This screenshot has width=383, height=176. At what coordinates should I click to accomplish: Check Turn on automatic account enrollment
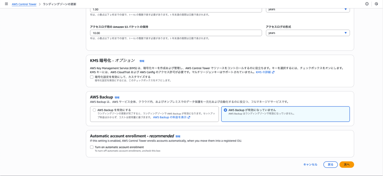(92, 147)
